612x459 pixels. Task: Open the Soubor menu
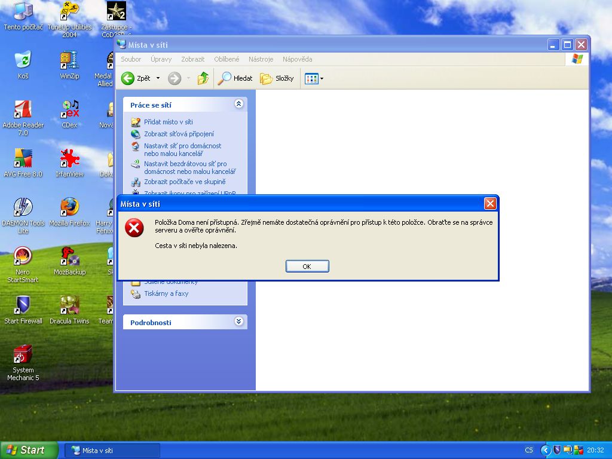pos(131,59)
